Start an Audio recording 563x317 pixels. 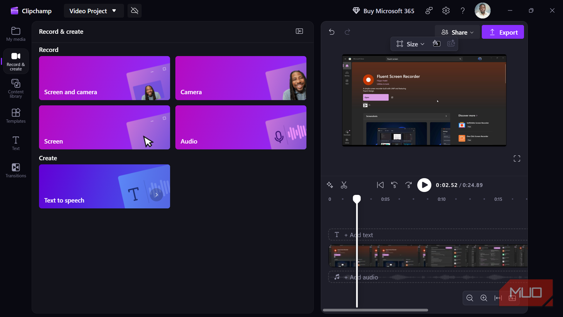point(241,127)
